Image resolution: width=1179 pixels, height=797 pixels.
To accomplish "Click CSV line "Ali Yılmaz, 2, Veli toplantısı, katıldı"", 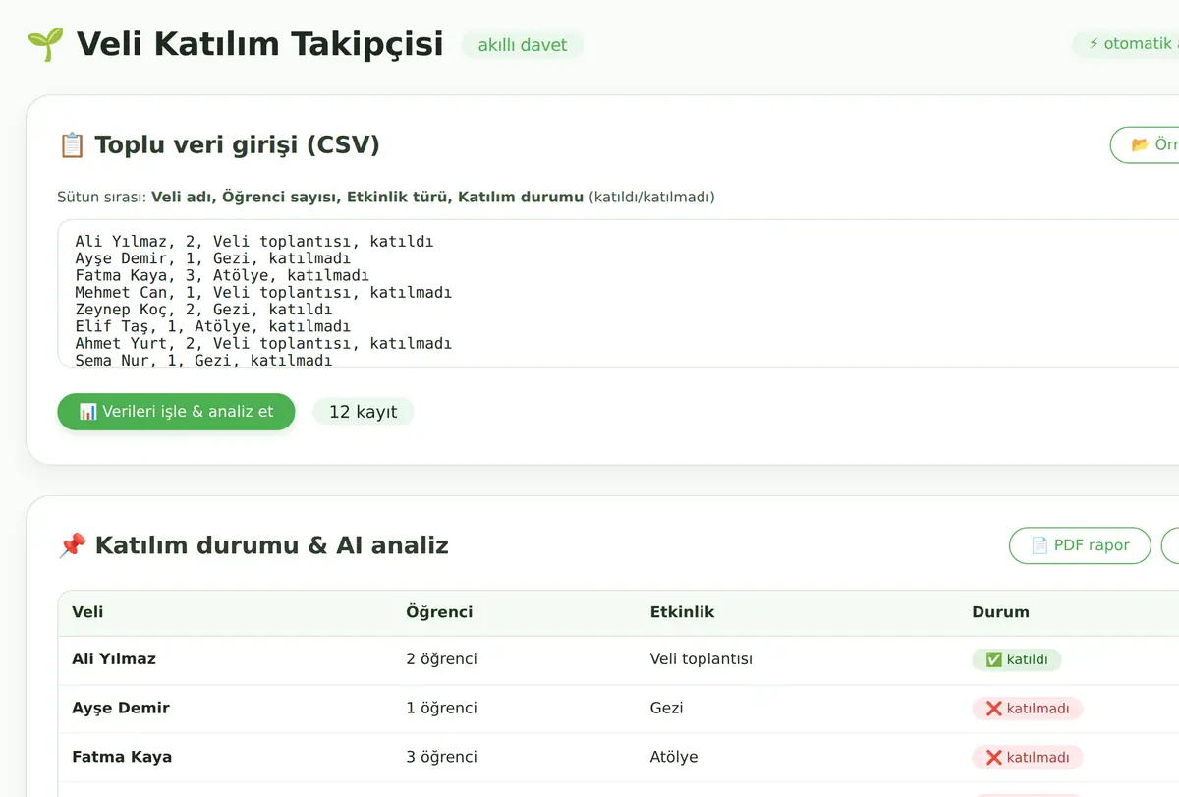I will (x=254, y=241).
